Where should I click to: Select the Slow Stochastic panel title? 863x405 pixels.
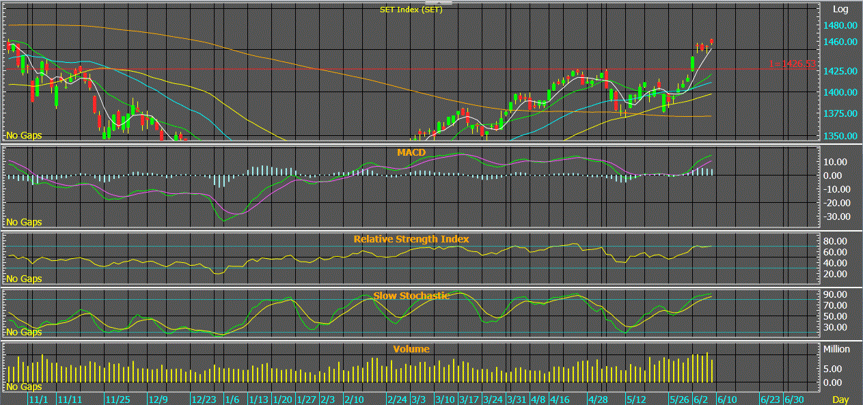pos(411,296)
